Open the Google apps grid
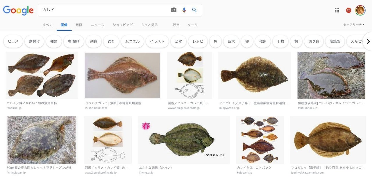 click(x=337, y=10)
